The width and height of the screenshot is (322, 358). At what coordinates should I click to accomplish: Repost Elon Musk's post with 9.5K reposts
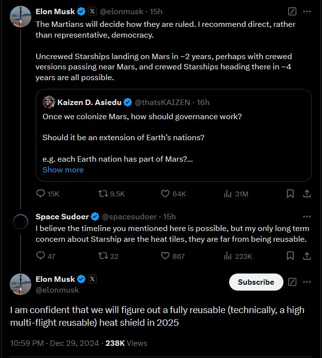(x=103, y=194)
